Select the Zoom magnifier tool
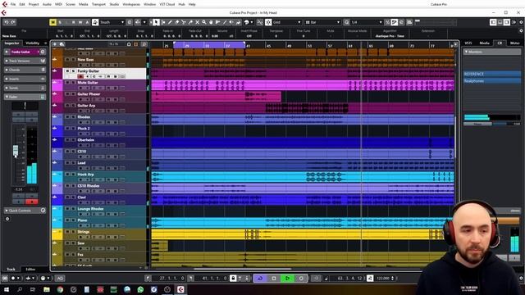The height and width of the screenshot is (295, 525). (204, 22)
